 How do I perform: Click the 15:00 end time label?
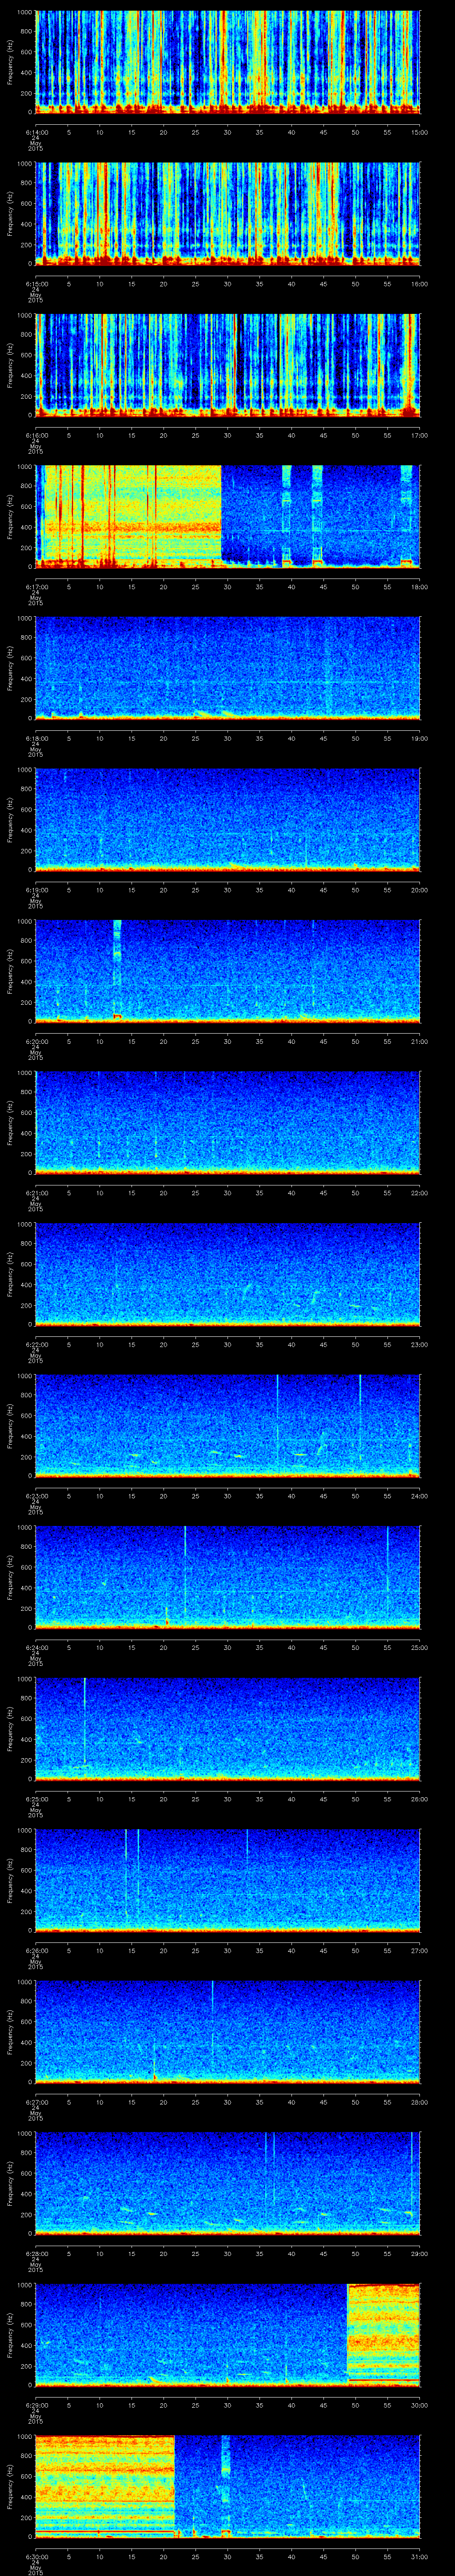420,131
